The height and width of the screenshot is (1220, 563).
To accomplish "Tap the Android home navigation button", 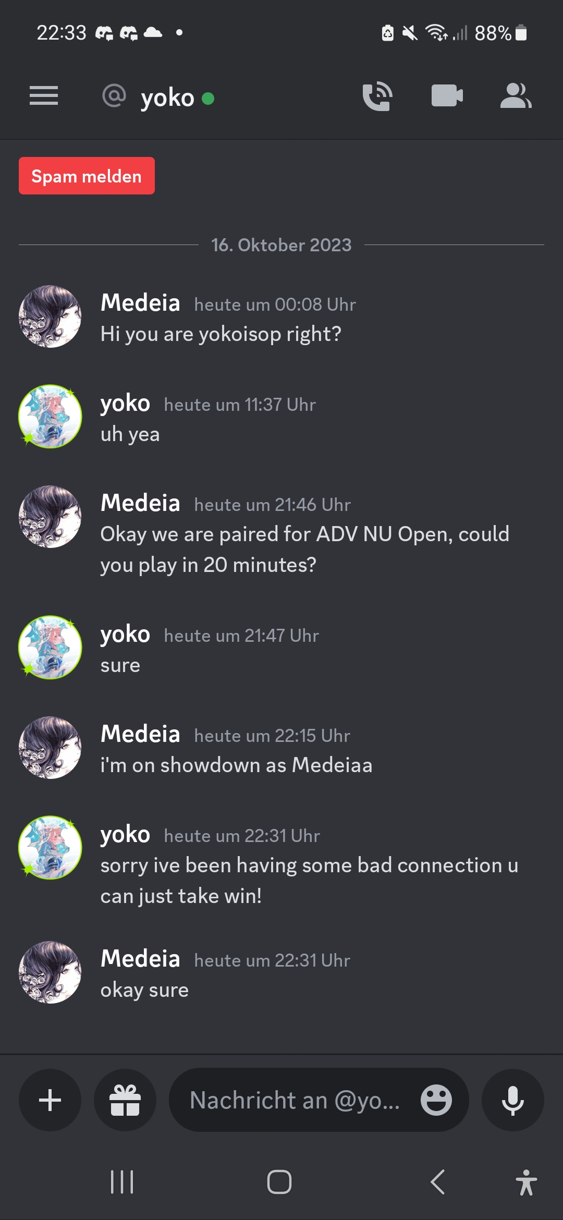I will [x=279, y=1182].
